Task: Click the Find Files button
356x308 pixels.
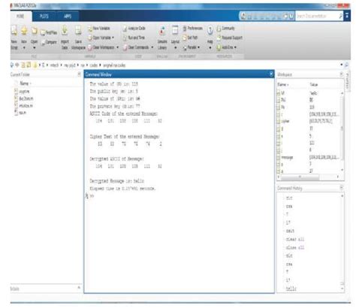Action: [x=49, y=32]
